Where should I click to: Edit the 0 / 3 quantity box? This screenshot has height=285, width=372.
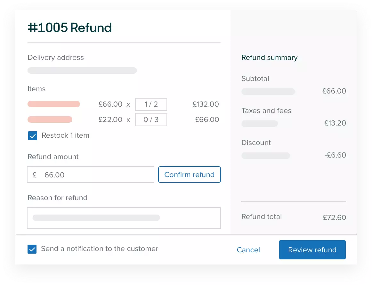pyautogui.click(x=151, y=119)
